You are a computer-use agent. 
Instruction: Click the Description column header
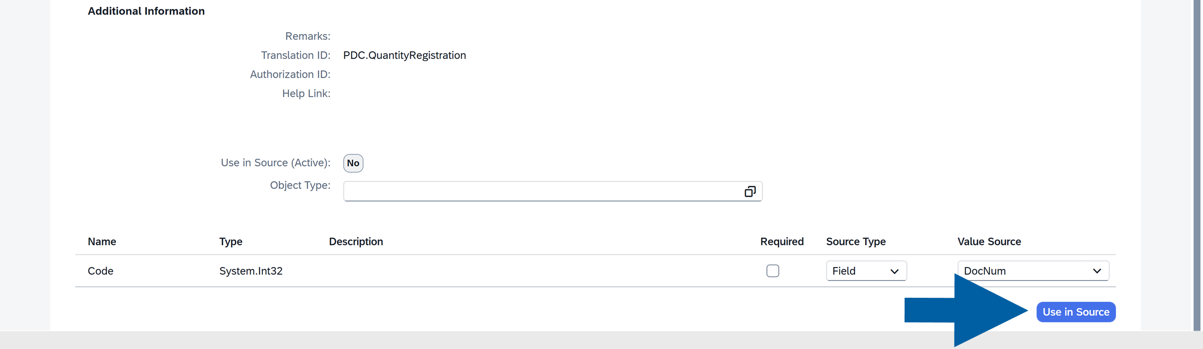pyautogui.click(x=356, y=242)
